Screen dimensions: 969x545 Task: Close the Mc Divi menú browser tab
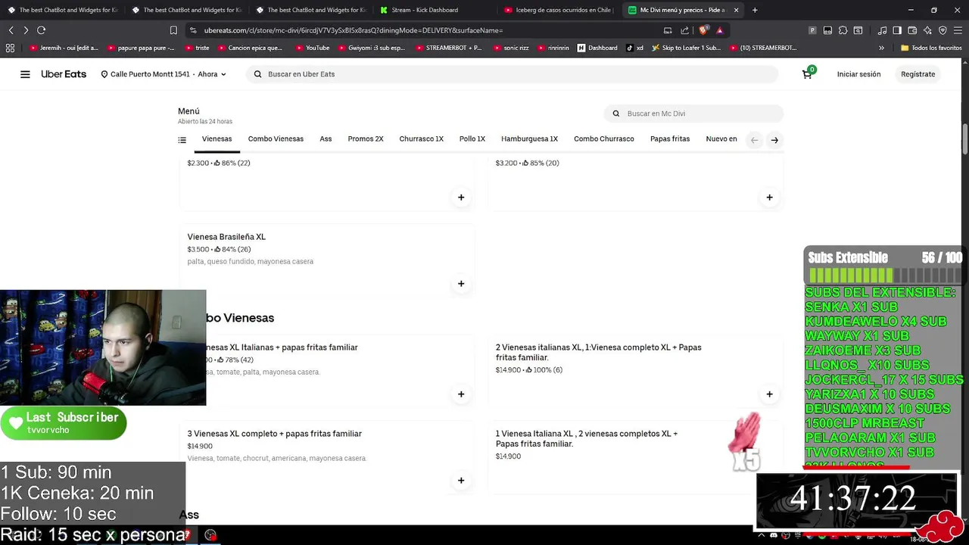coord(736,10)
